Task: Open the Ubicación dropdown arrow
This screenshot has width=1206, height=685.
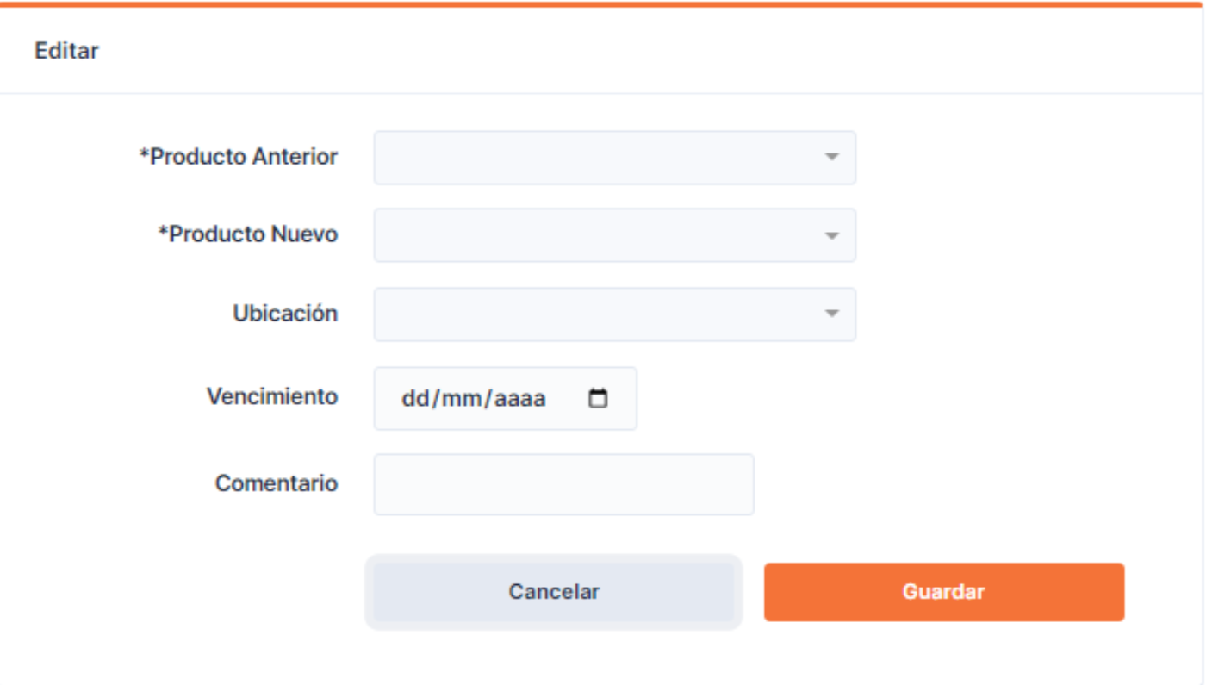Action: pyautogui.click(x=831, y=314)
